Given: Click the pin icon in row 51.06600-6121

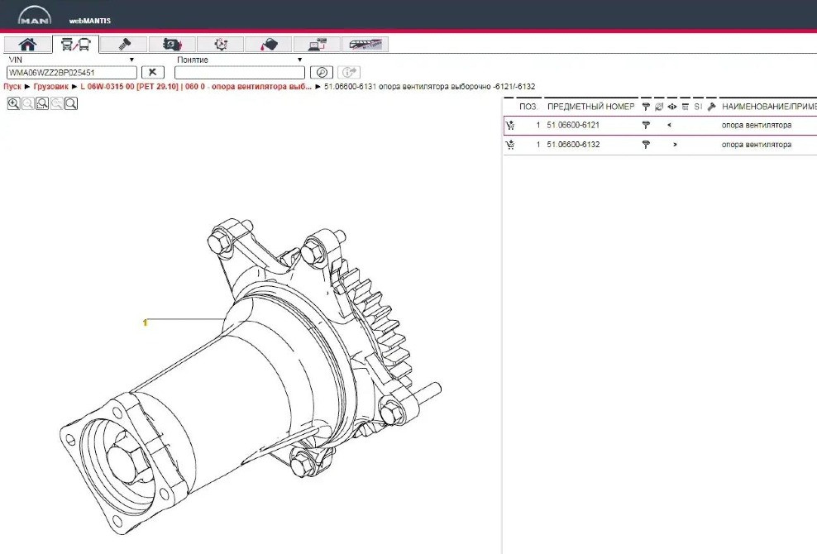Looking at the screenshot, I should tap(646, 125).
